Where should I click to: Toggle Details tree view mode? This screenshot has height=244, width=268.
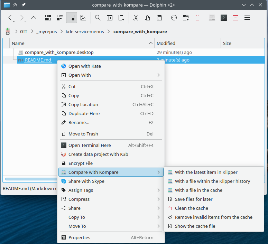pos(72,18)
